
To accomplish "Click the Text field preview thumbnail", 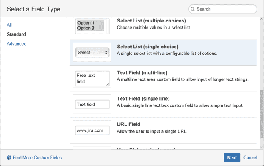I will point(92,104).
